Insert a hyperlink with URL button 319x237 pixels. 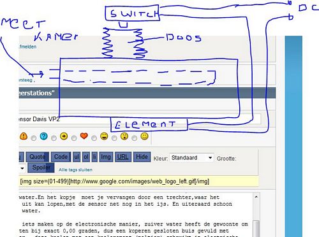click(x=123, y=157)
